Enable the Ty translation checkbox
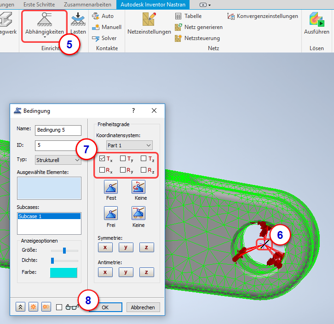Viewport: 334px width, 324px height. click(x=123, y=158)
